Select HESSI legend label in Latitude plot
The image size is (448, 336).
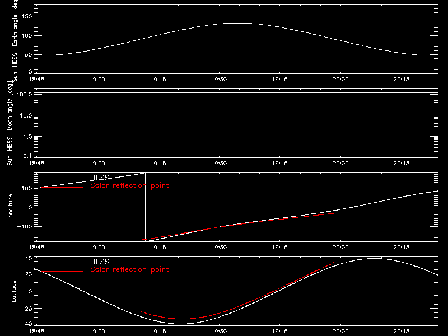(100, 262)
